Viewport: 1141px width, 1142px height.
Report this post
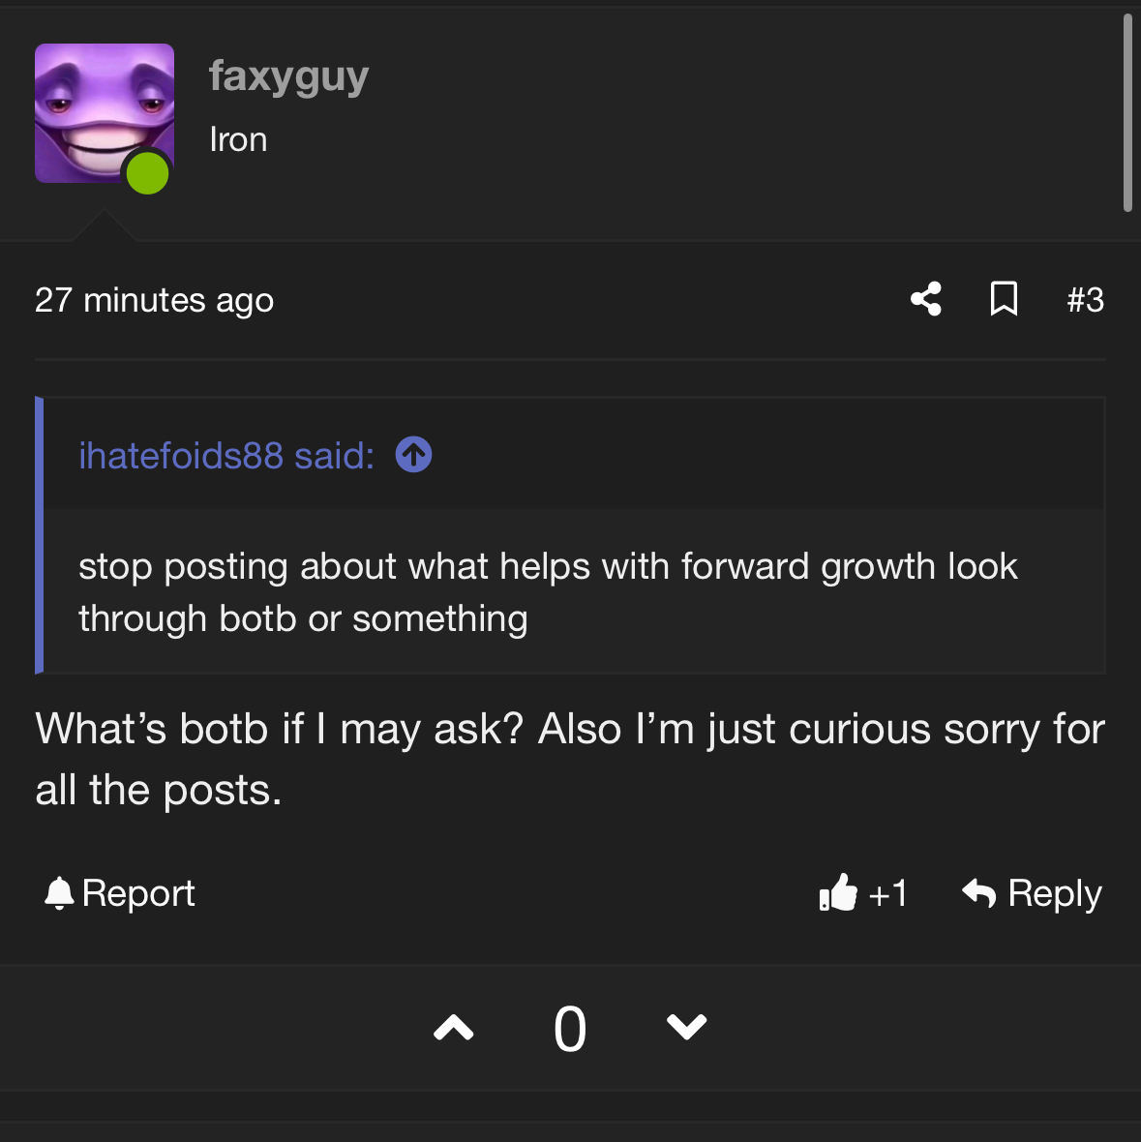(119, 893)
